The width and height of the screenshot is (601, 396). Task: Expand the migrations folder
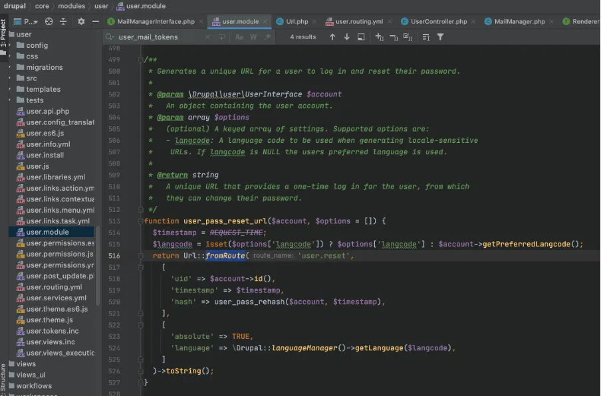click(x=9, y=67)
